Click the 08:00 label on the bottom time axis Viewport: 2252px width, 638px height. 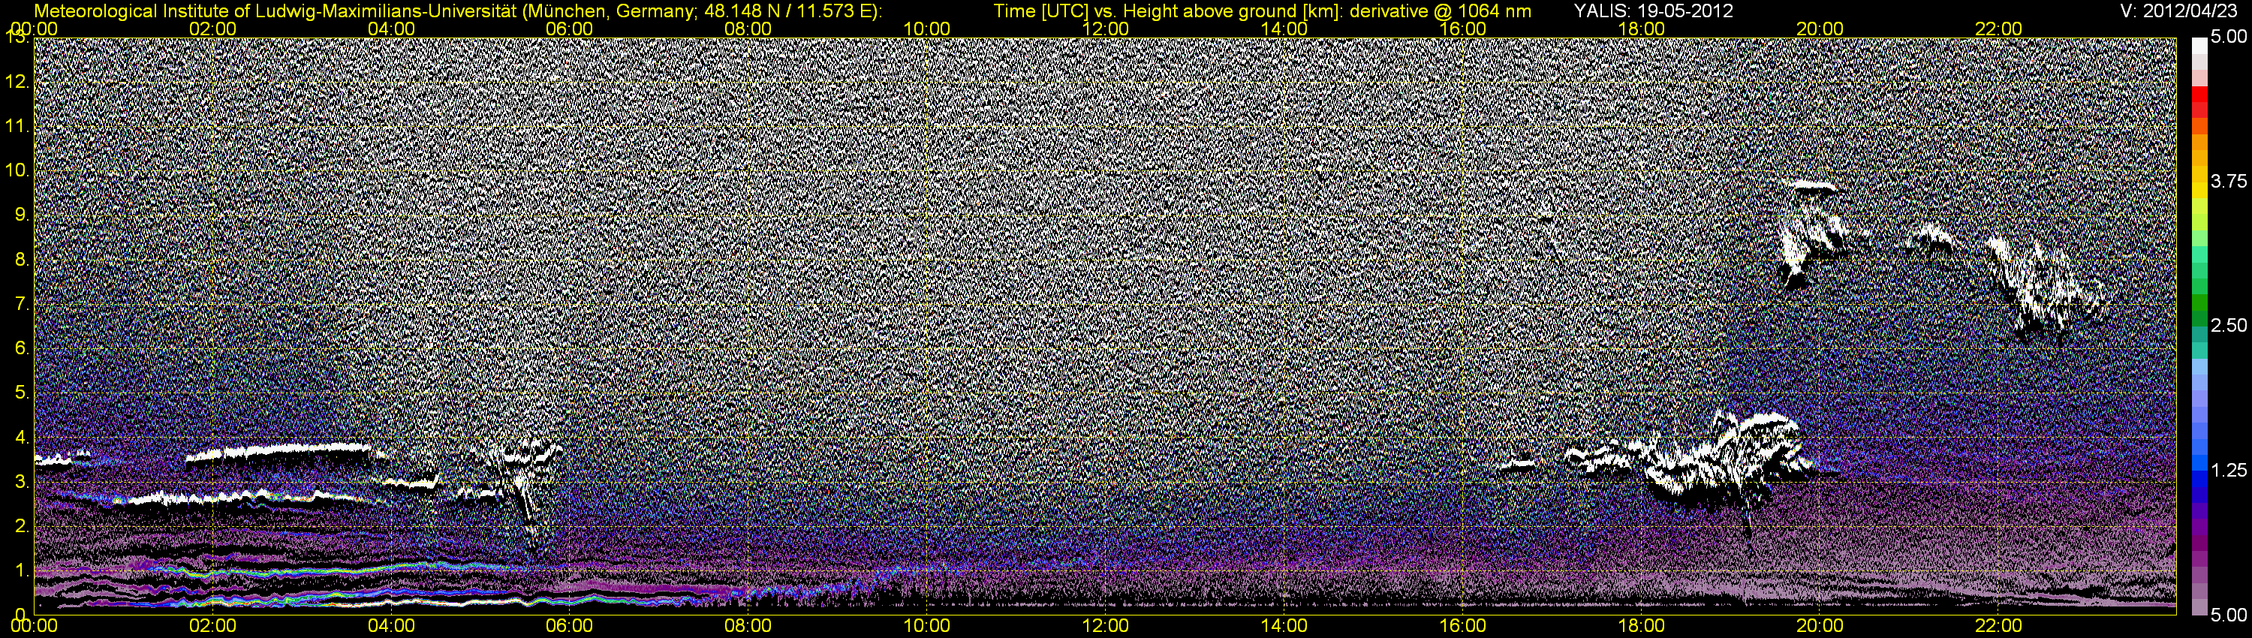point(748,626)
